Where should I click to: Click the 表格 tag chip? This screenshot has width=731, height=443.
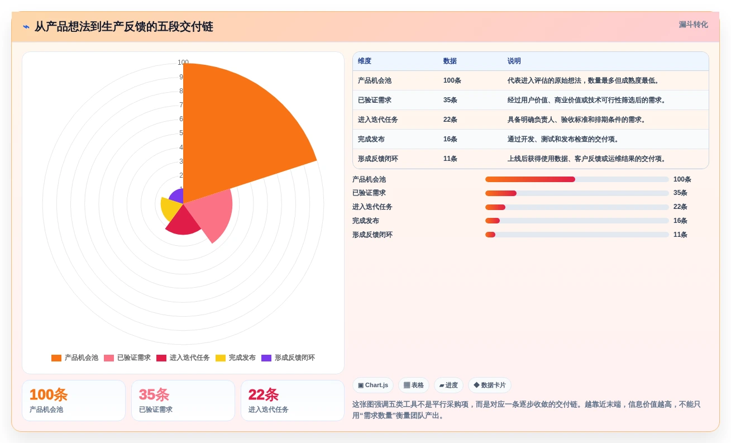414,385
